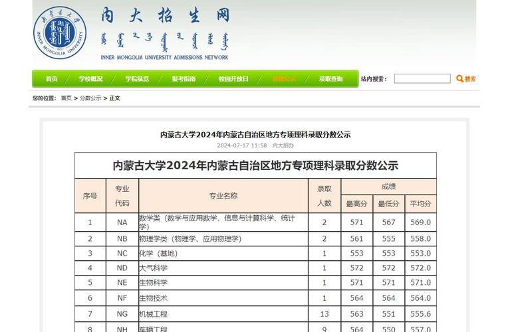Click the 机械工程 major name cell
This screenshot has height=332, width=510.
click(223, 314)
